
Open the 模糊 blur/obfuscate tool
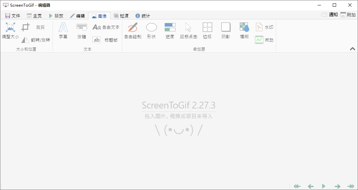(244, 31)
